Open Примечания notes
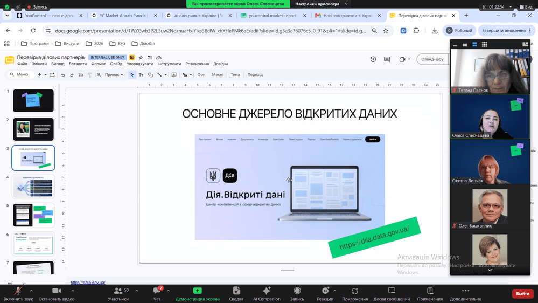The width and height of the screenshot is (538, 303). coord(430,294)
